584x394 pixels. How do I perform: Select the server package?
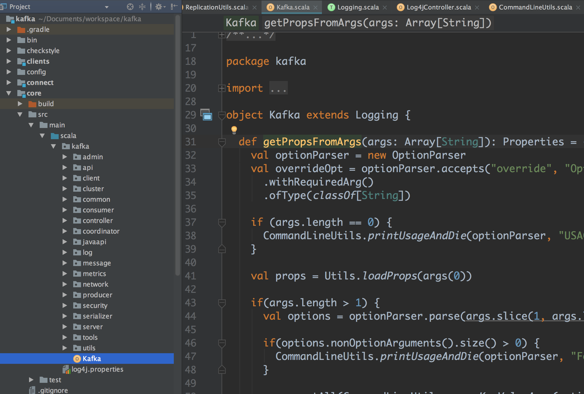point(87,327)
